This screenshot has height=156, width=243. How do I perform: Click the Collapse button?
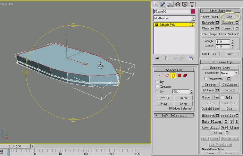pyautogui.click(x=230, y=85)
